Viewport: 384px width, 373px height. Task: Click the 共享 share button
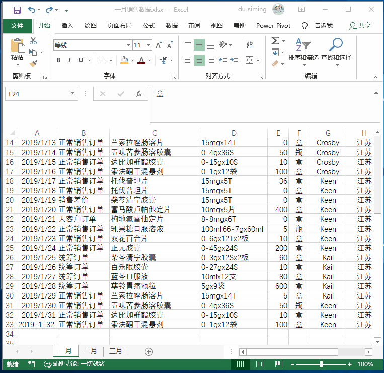coord(360,26)
